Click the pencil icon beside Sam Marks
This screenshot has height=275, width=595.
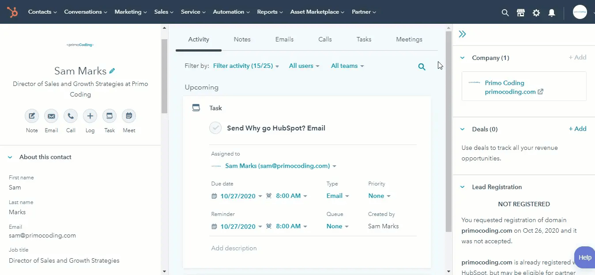click(112, 71)
